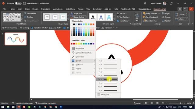Open Transition Effects dropdown
This screenshot has height=109, width=195.
[39, 28]
